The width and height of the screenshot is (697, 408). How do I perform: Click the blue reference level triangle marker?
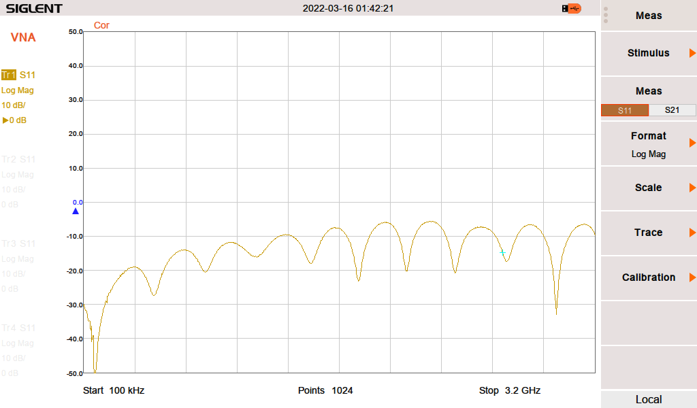(x=76, y=211)
